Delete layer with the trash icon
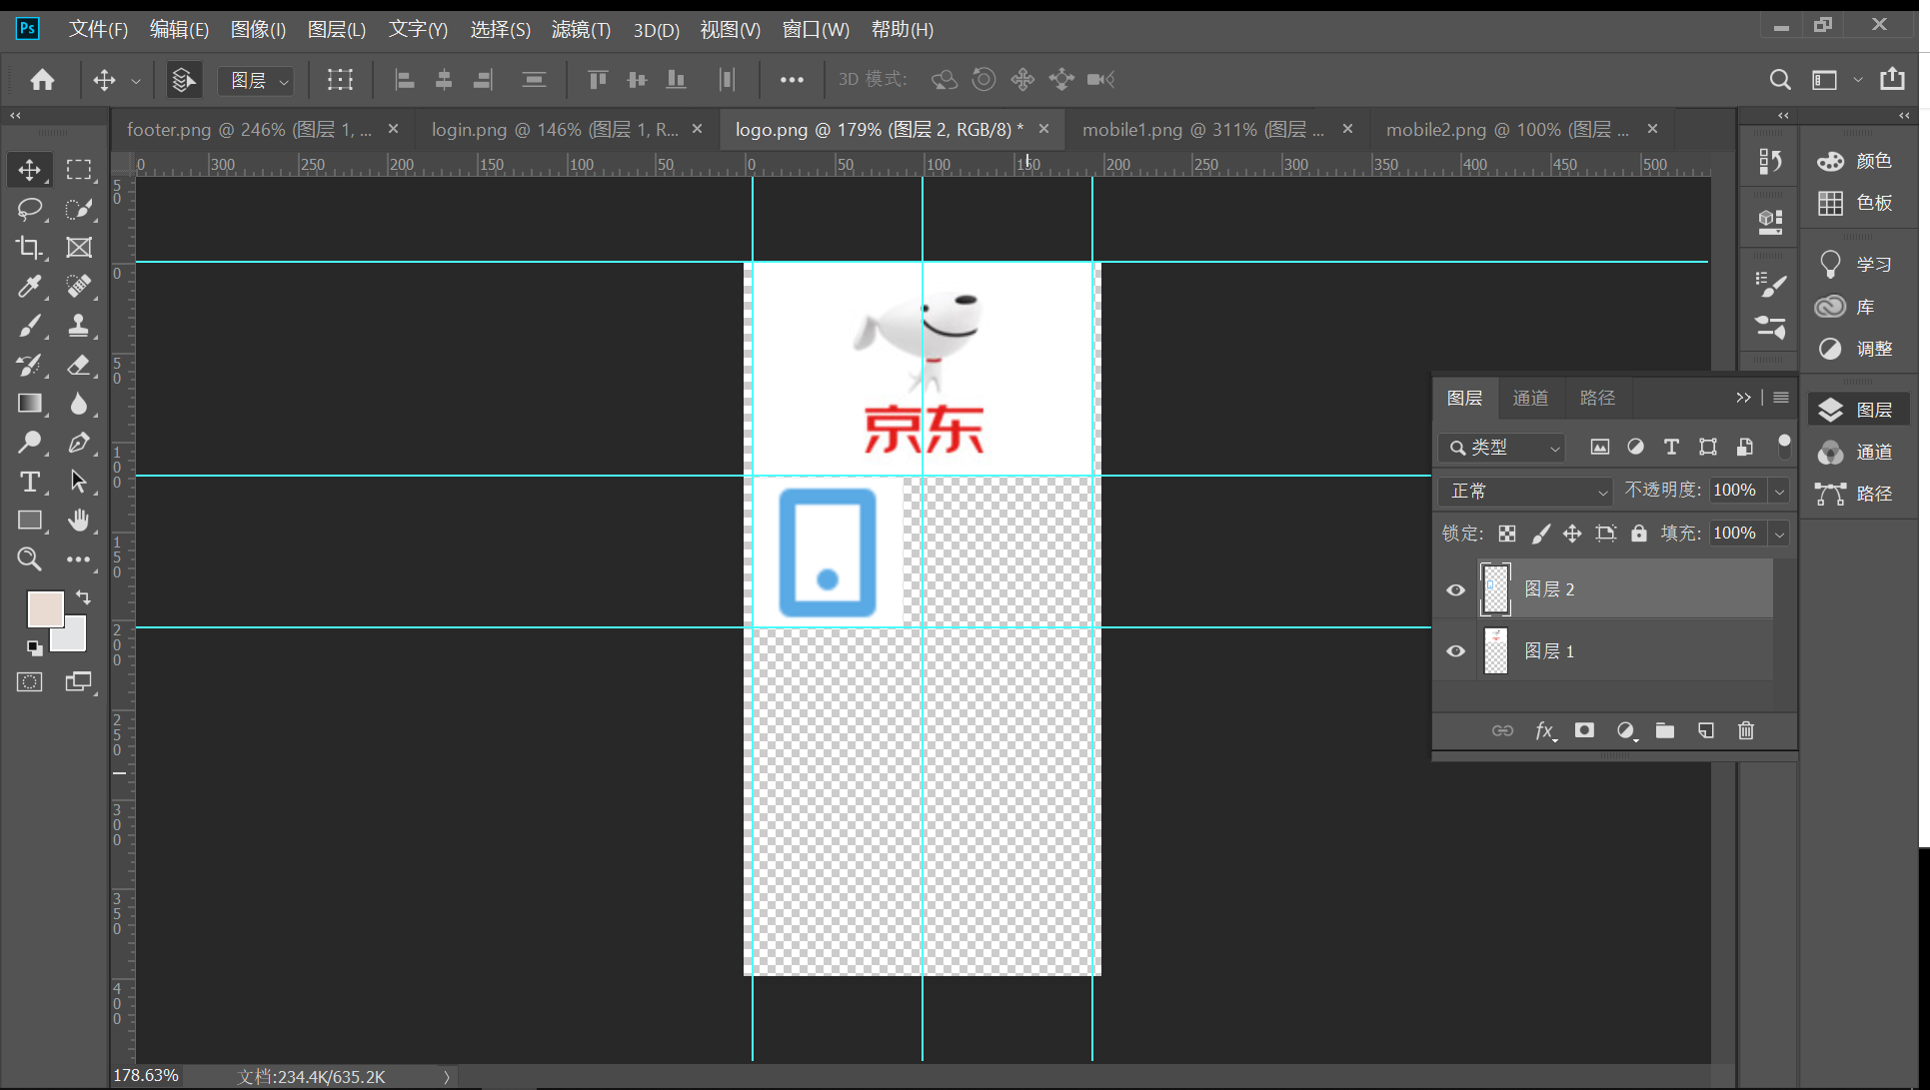The height and width of the screenshot is (1090, 1930). (1746, 731)
